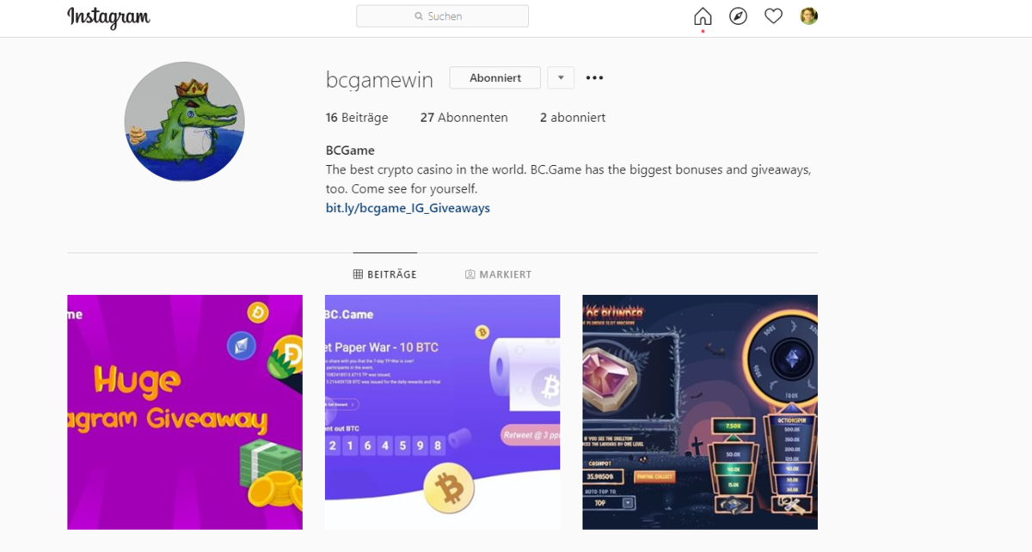This screenshot has height=552, width=1032.
Task: Switch to the MARKIERT tab
Action: (498, 274)
